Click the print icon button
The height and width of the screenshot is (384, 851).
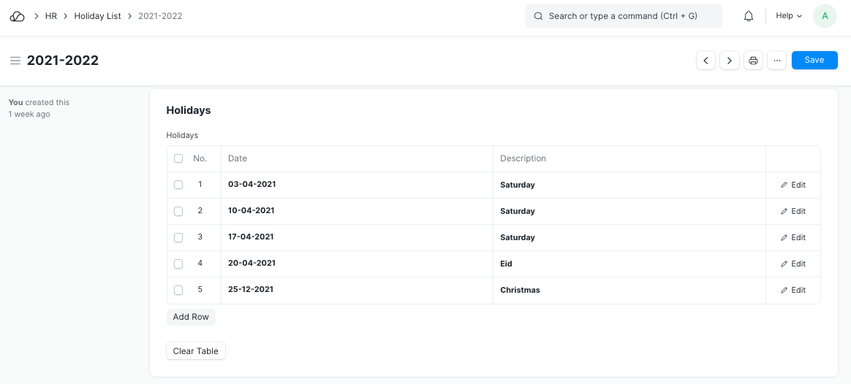pyautogui.click(x=753, y=61)
